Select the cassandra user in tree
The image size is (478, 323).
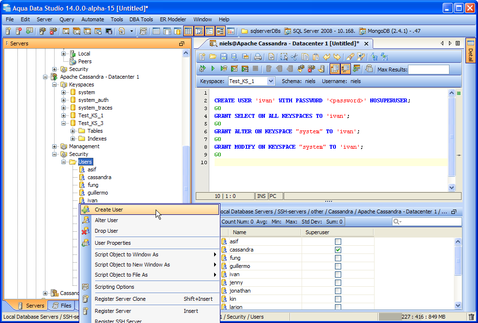click(x=99, y=177)
